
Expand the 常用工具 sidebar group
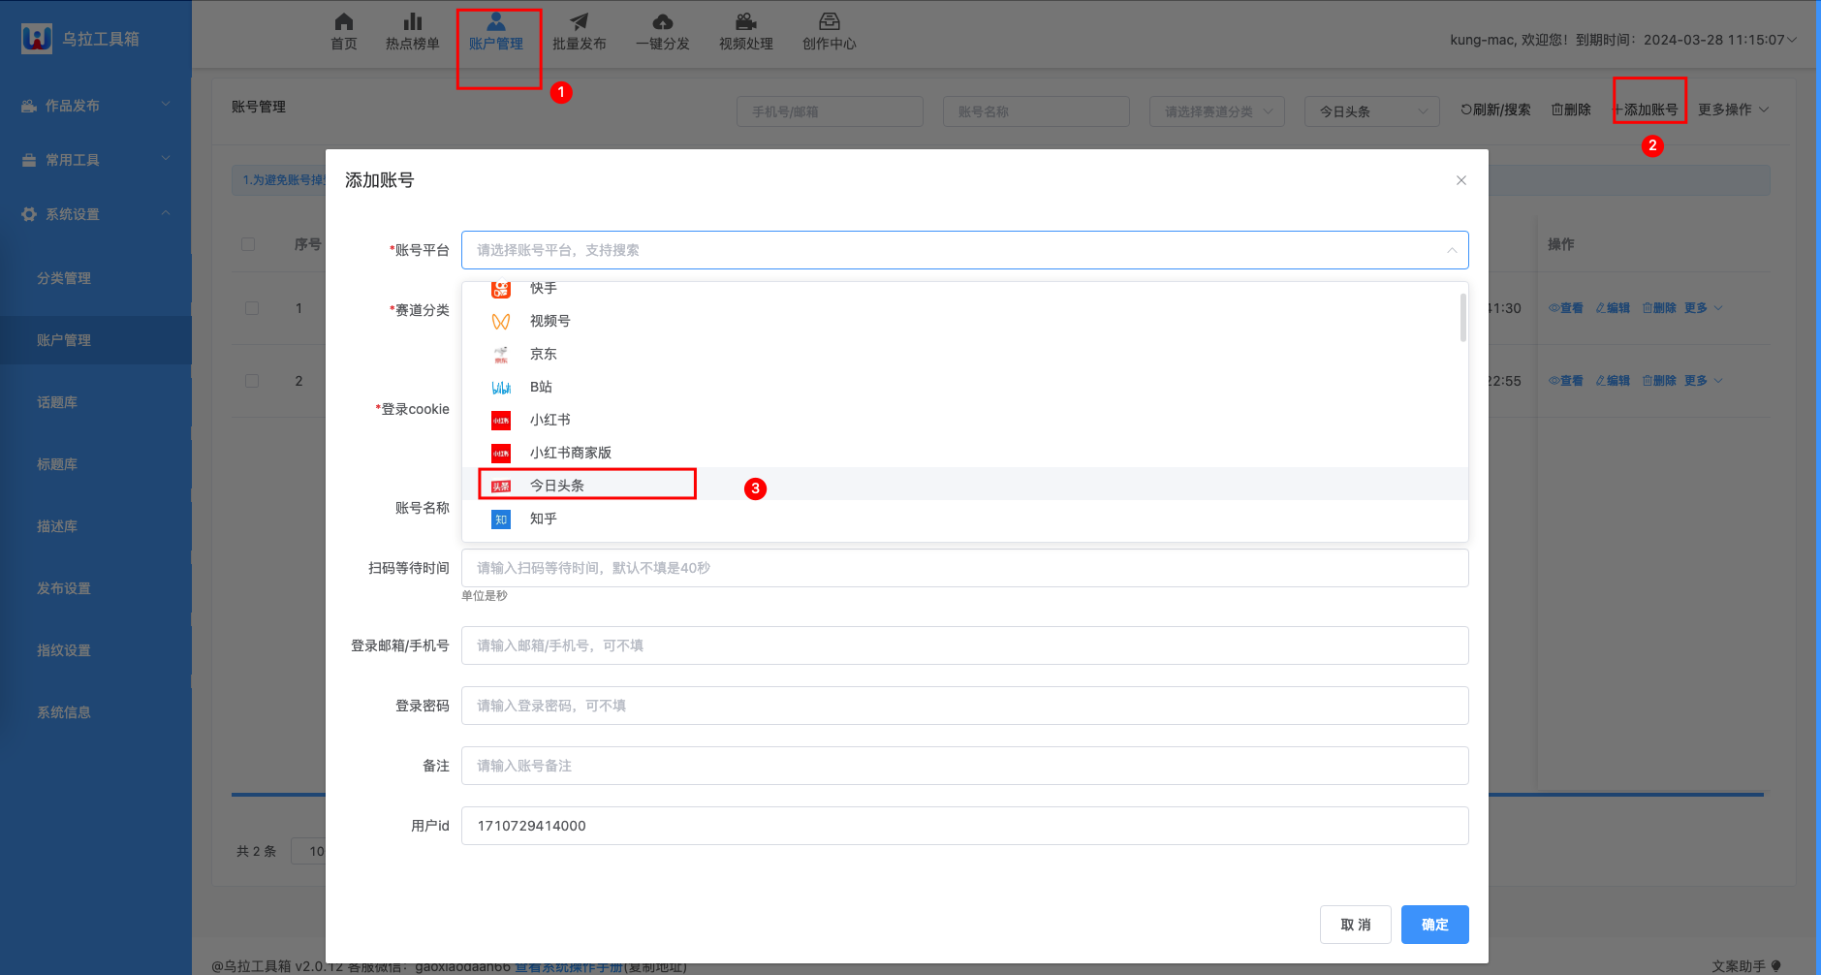(96, 160)
